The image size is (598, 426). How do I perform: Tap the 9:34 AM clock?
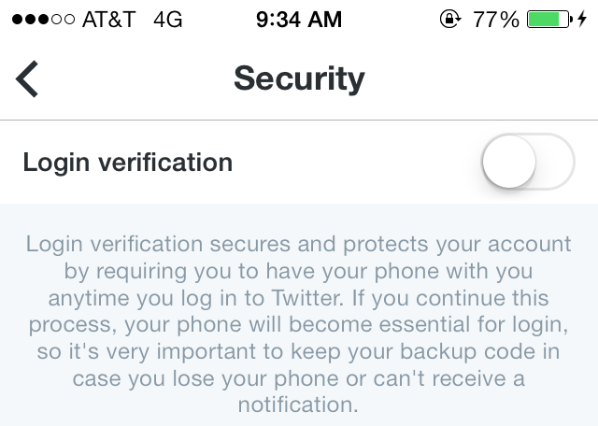(x=299, y=19)
